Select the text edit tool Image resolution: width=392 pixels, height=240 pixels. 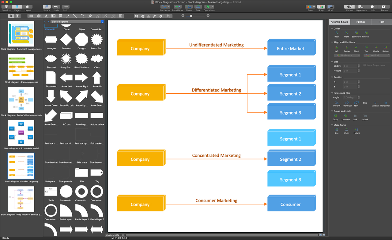[x=17, y=16]
